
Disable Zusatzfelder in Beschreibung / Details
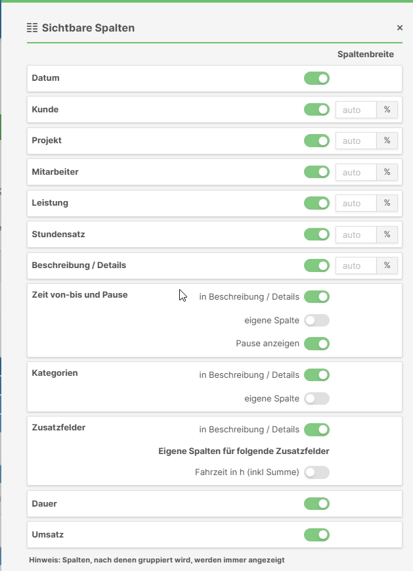pyautogui.click(x=317, y=429)
